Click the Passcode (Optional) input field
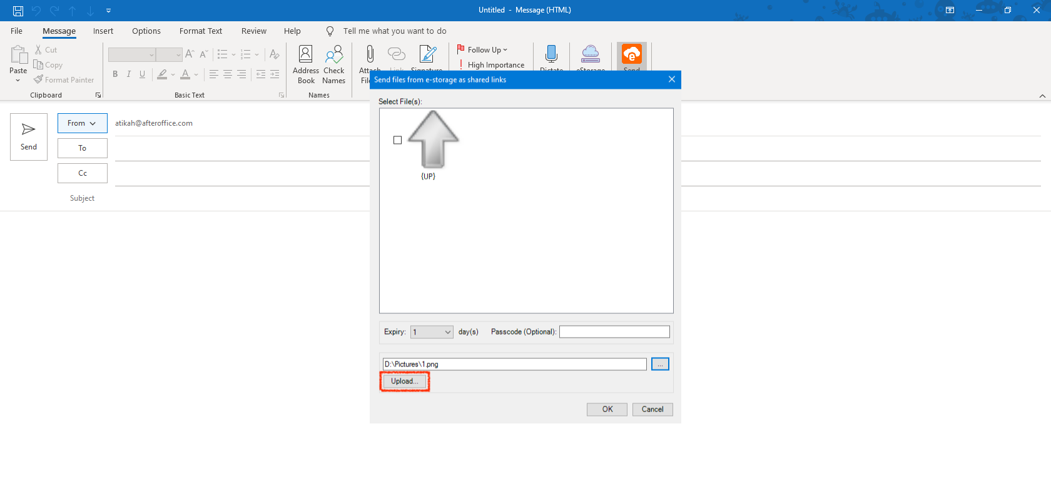 614,332
